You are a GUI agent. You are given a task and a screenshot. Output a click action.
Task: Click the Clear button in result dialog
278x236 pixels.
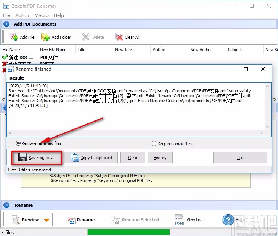pos(133,158)
